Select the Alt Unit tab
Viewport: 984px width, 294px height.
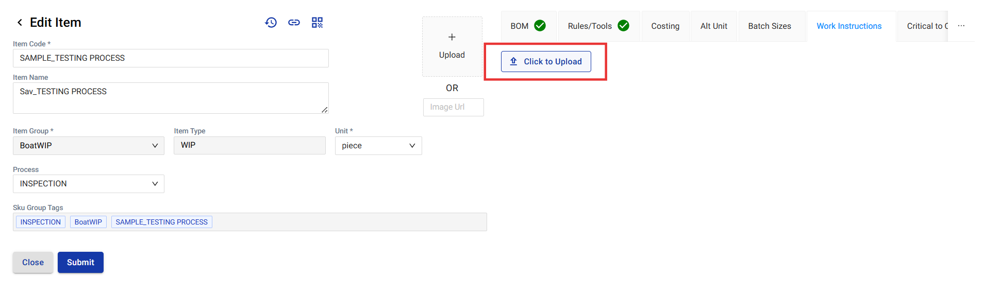(x=713, y=26)
